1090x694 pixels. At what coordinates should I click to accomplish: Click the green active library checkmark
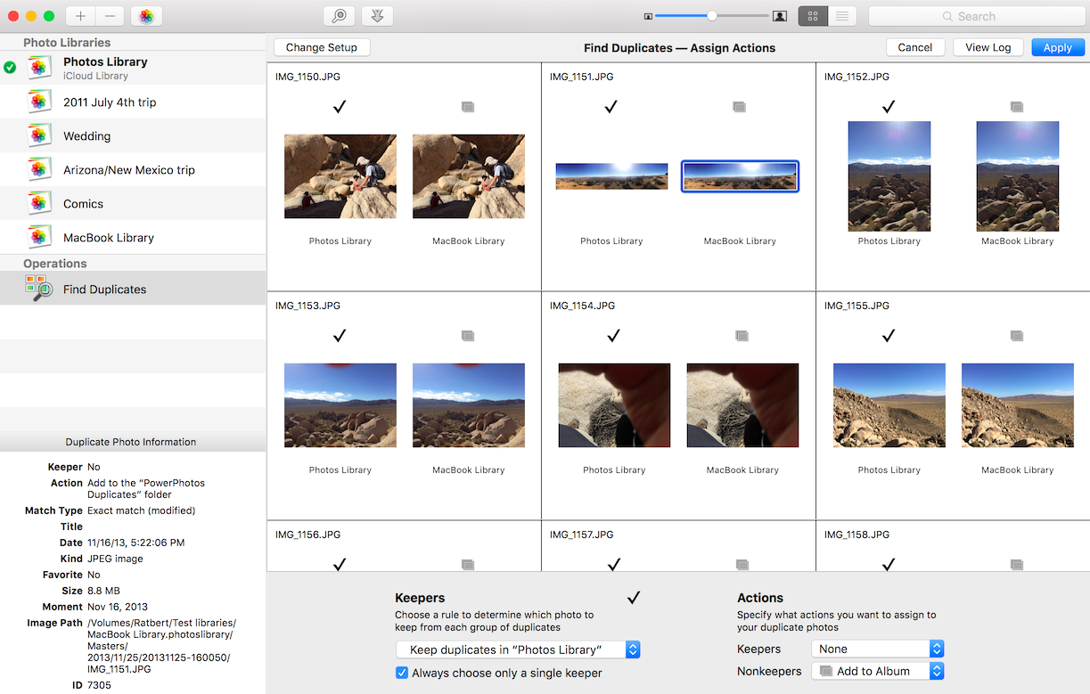[x=10, y=68]
